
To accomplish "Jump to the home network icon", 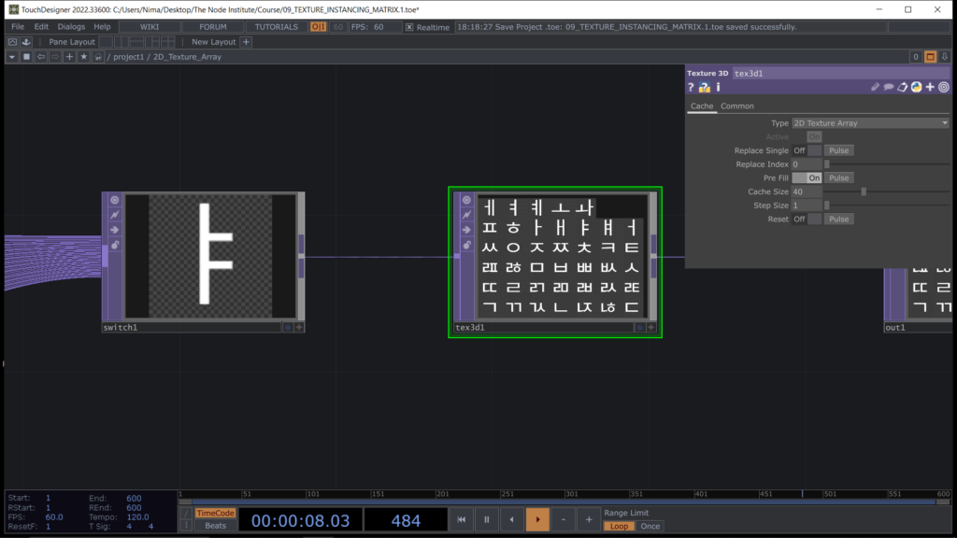I will pos(97,57).
